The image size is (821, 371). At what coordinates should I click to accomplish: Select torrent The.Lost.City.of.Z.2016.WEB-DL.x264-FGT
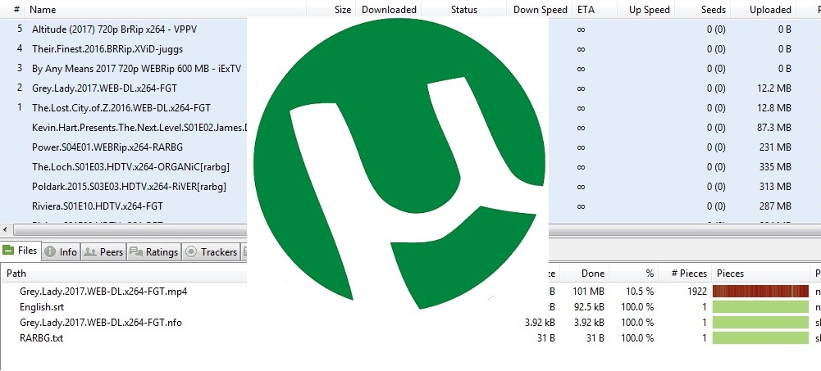121,108
